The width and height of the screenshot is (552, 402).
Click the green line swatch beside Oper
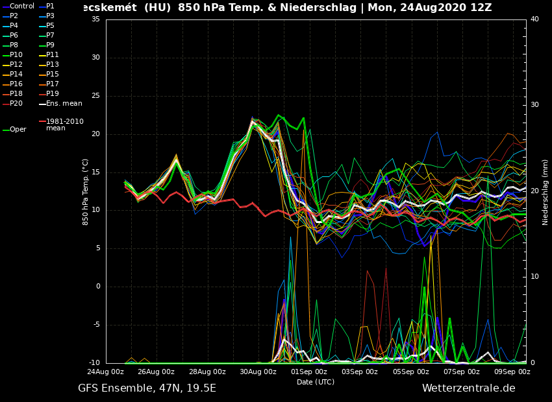pyautogui.click(x=5, y=130)
